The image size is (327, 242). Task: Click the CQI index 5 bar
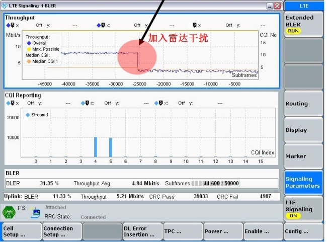tap(111, 147)
